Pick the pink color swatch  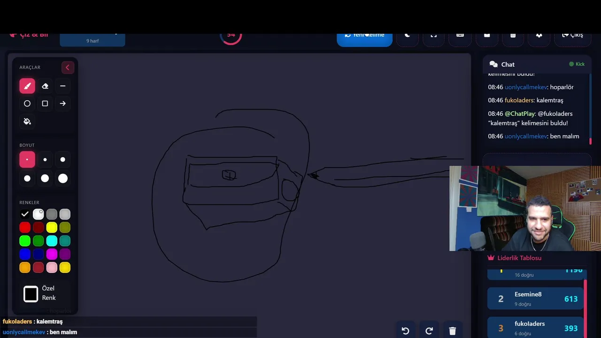click(x=52, y=268)
